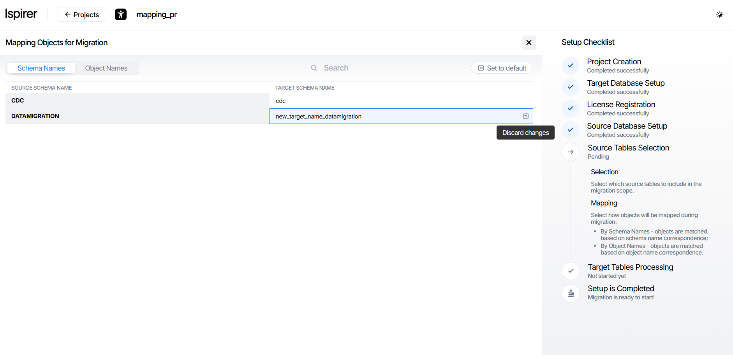Toggle the light/dark theme sun icon
Viewport: 733px width, 359px height.
tap(719, 14)
